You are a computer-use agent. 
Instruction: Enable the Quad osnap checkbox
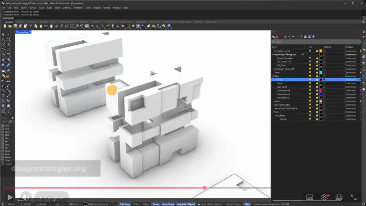(3, 151)
